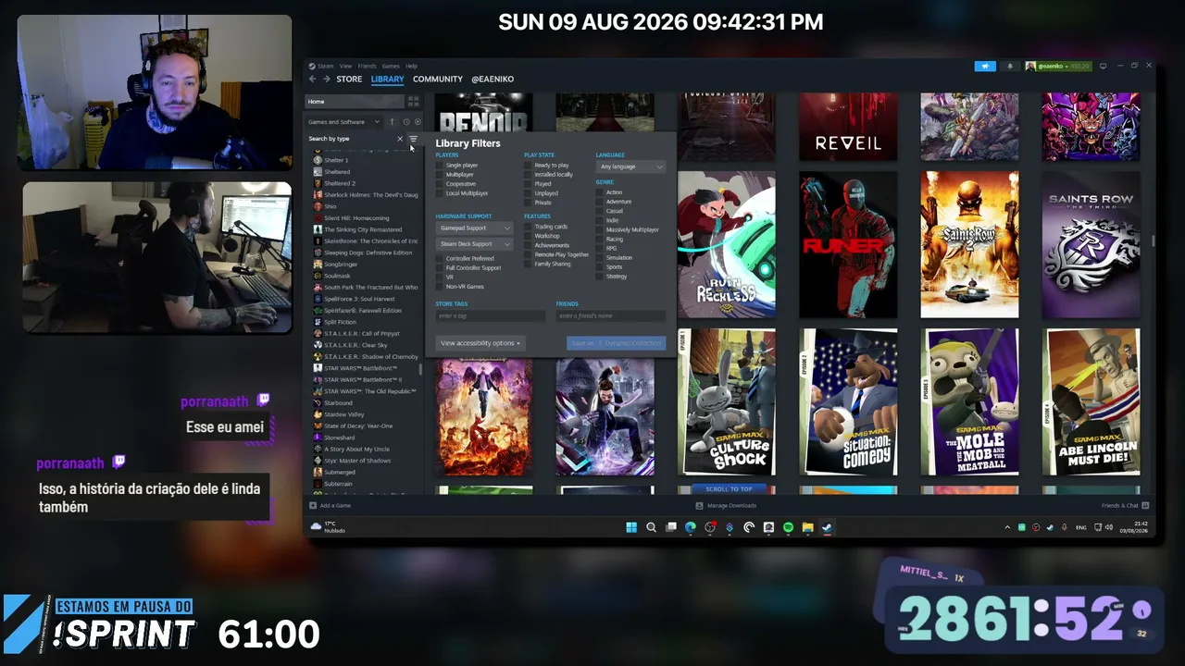Screen dimensions: 1185x666
Task: Open the RUINER game cover
Action: pyautogui.click(x=848, y=244)
